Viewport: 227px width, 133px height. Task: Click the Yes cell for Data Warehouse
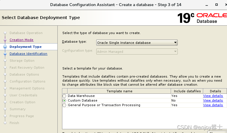pos(187,96)
